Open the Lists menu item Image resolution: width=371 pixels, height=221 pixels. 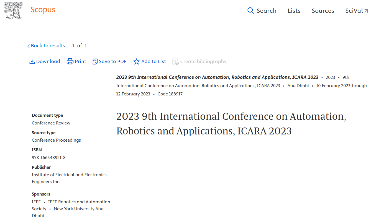pos(294,11)
